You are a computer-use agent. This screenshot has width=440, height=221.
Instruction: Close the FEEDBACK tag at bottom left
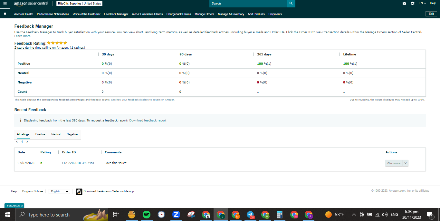(22, 206)
